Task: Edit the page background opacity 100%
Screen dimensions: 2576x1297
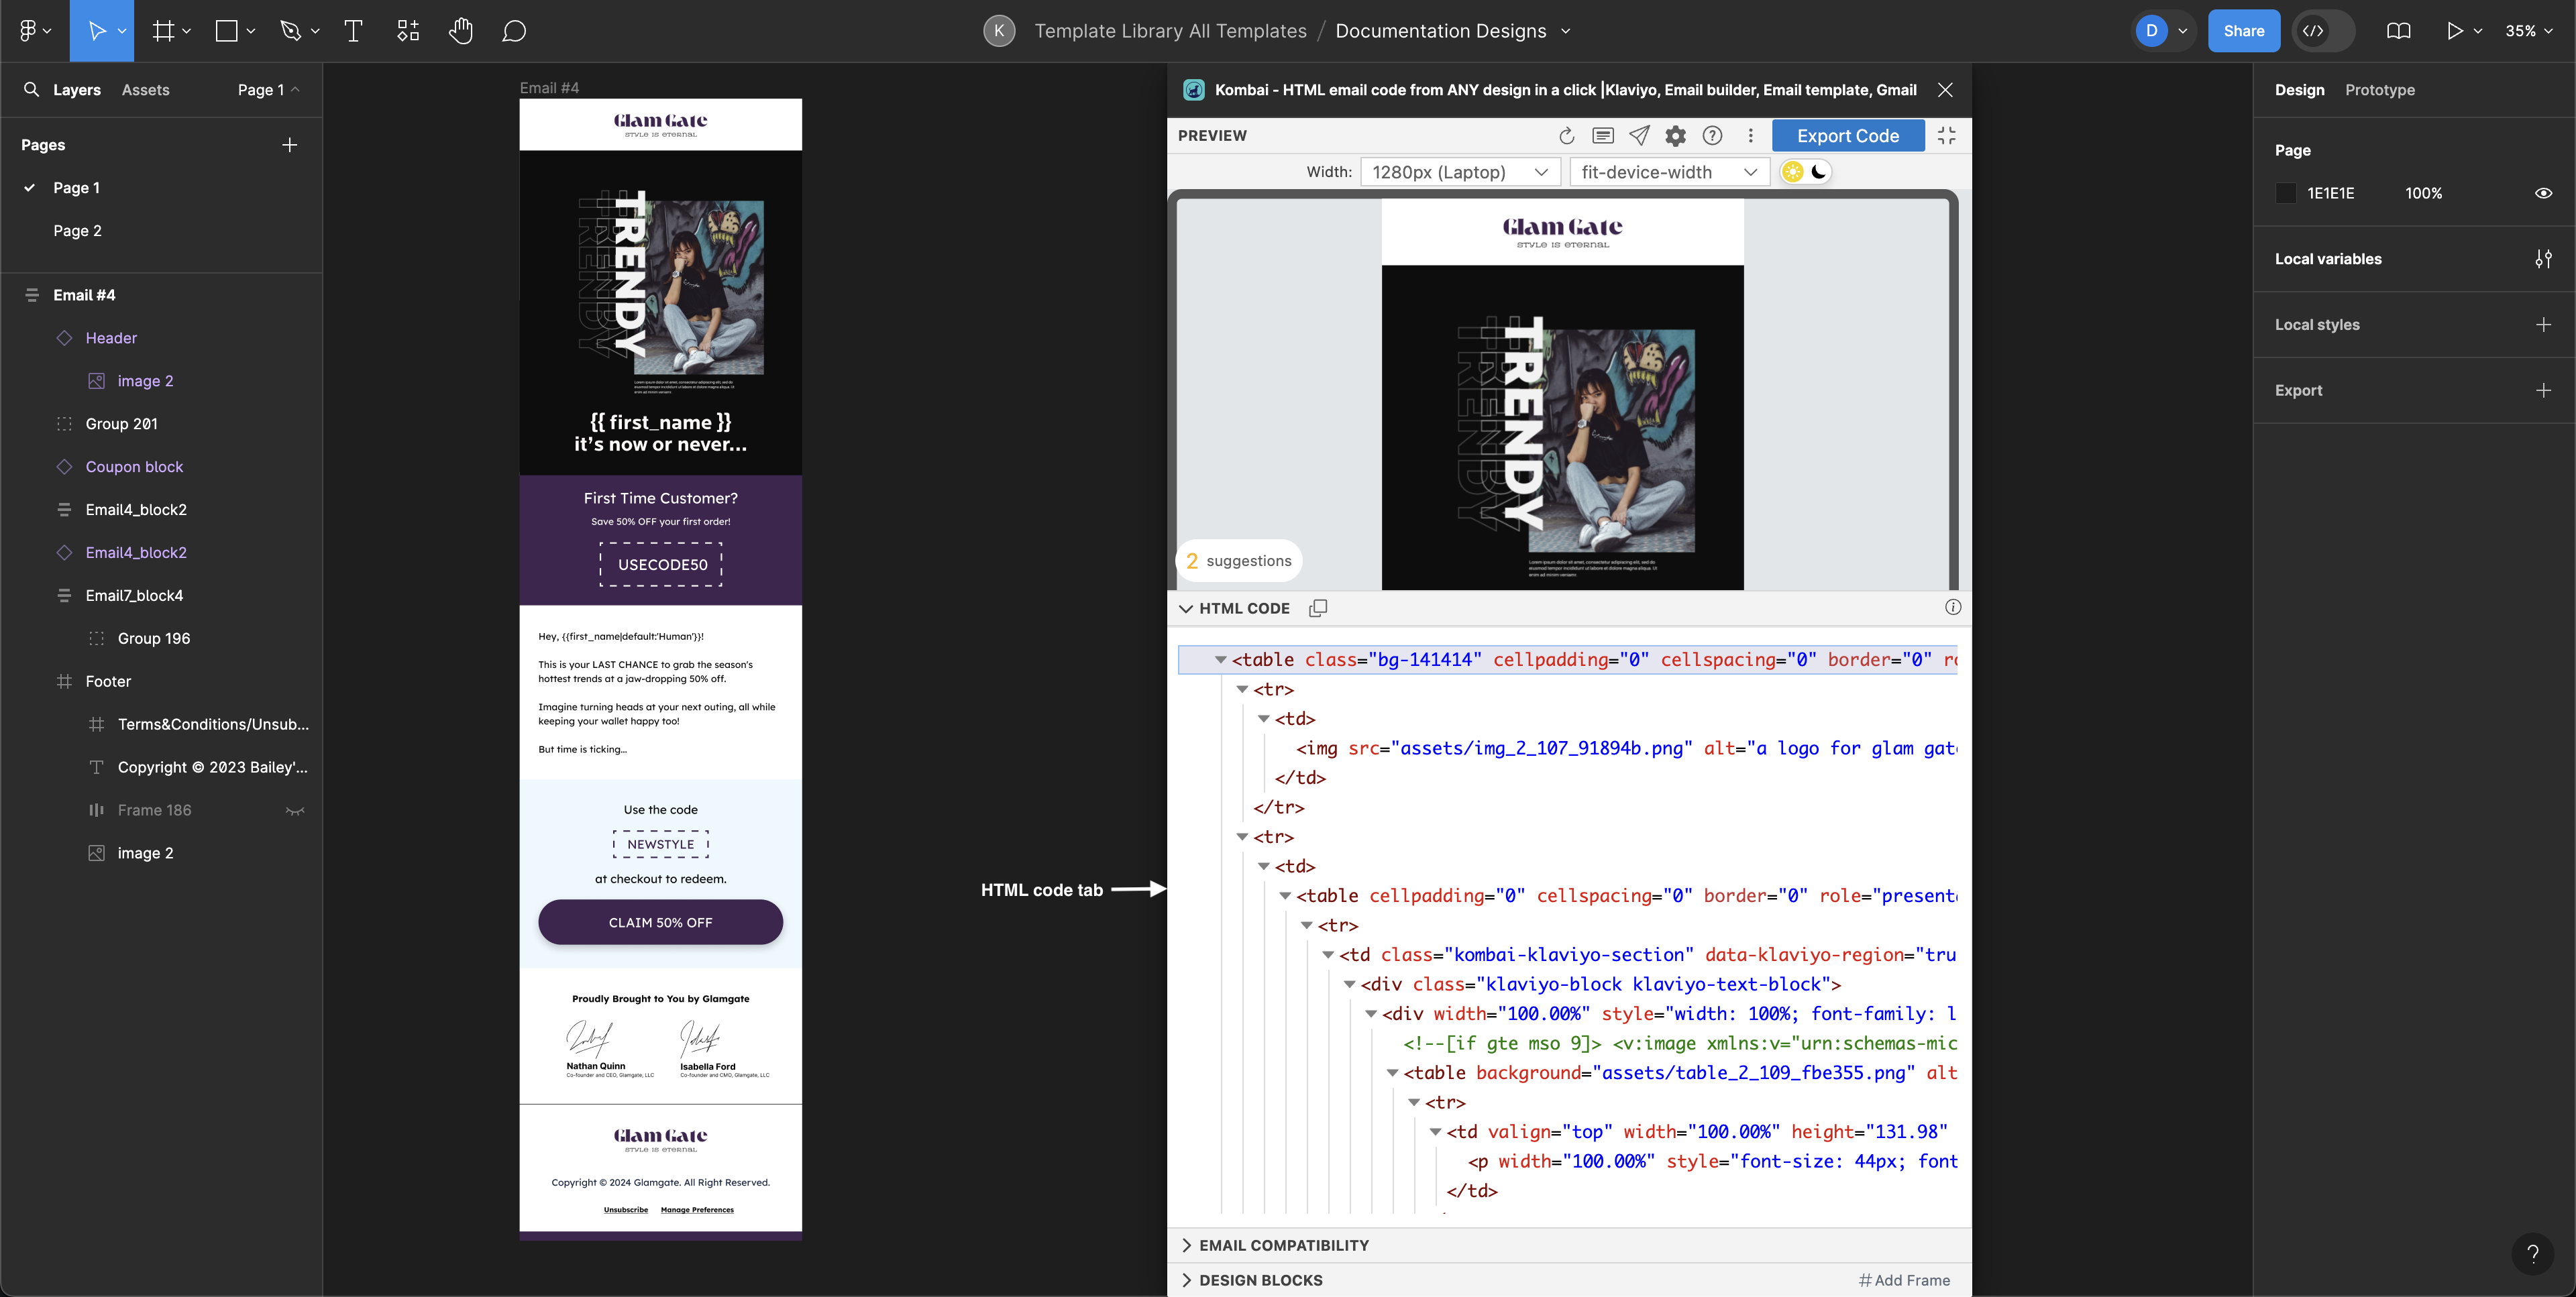Action: [x=2423, y=193]
